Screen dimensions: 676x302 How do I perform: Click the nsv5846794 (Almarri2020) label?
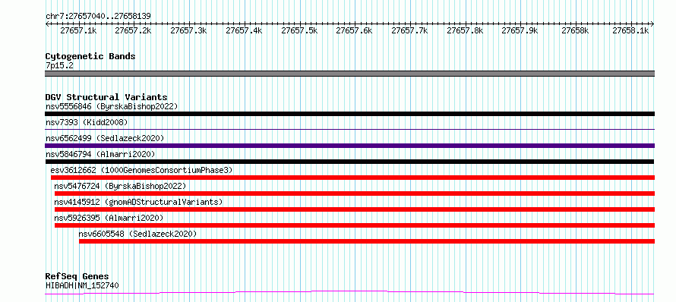[x=100, y=154]
